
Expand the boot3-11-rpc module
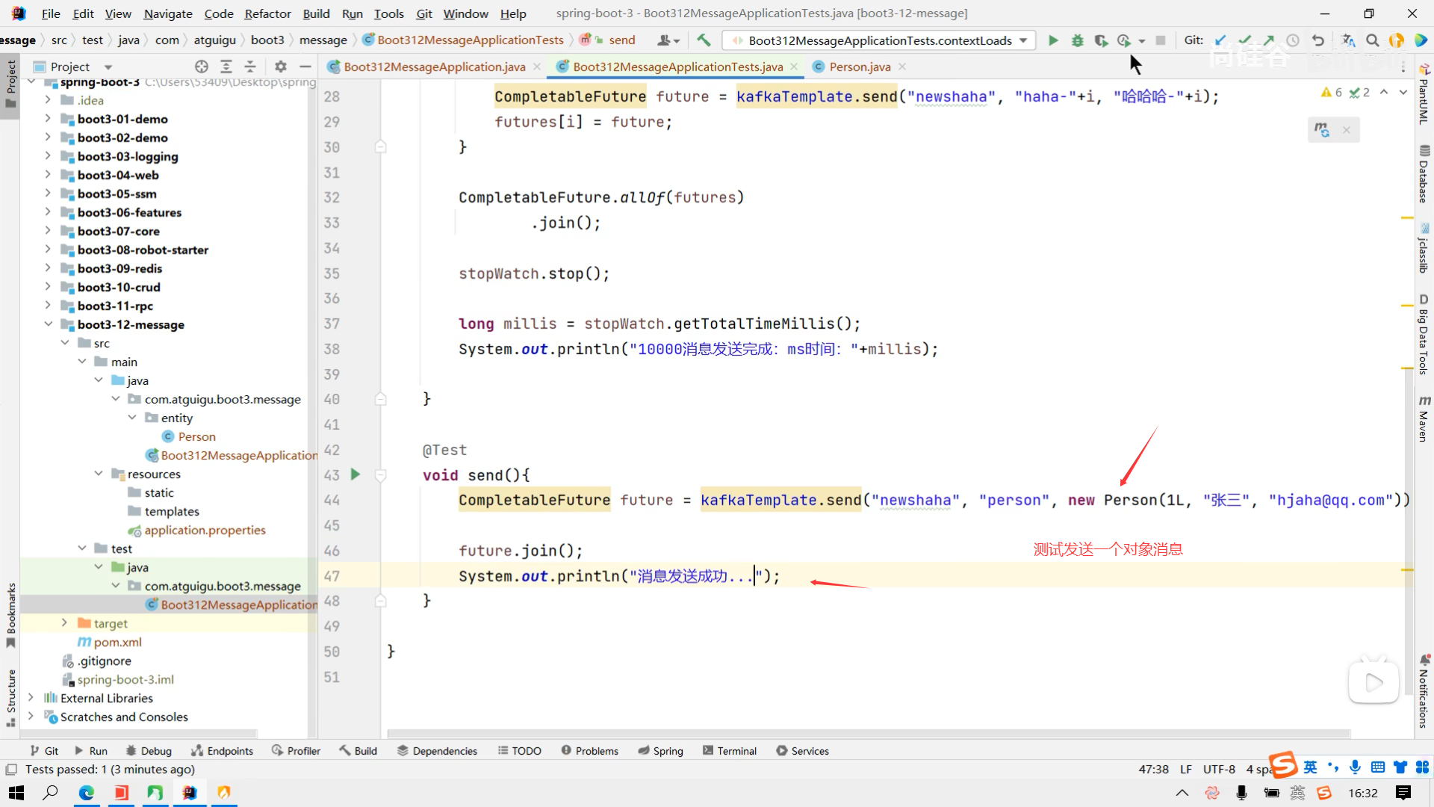[48, 306]
